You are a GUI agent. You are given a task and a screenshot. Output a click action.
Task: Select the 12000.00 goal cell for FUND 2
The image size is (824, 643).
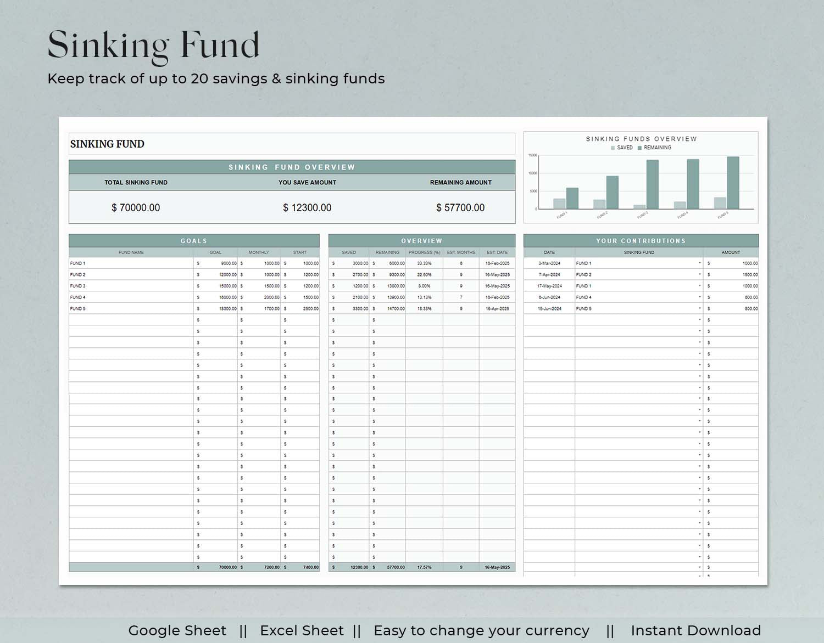(x=215, y=274)
